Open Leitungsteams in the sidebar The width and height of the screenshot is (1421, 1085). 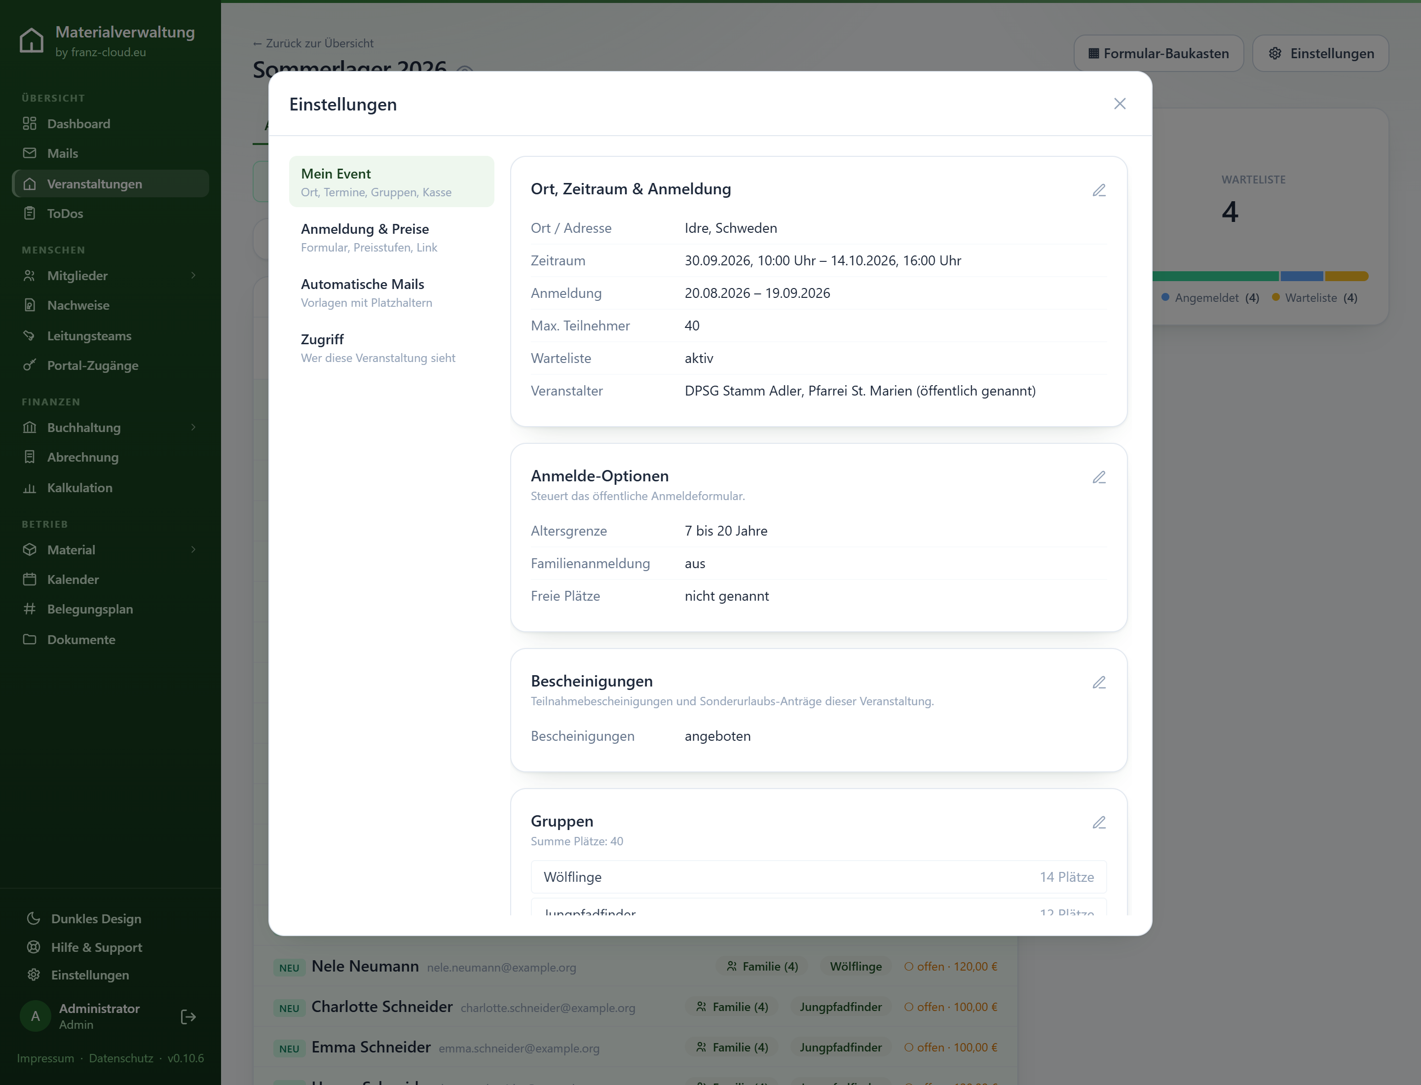pos(111,335)
